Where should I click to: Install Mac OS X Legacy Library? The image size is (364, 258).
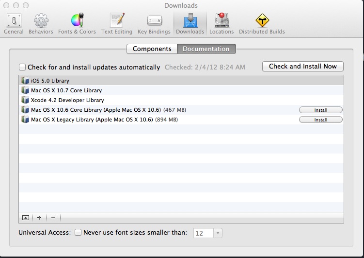320,120
